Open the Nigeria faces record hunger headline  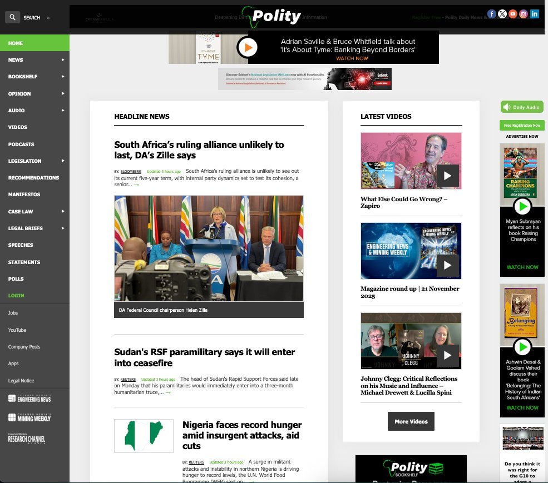242,435
